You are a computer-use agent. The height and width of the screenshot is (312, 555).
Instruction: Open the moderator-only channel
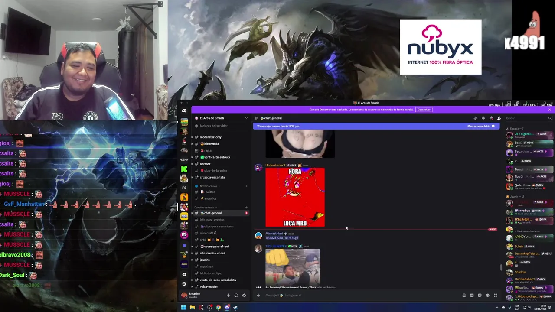click(x=210, y=137)
